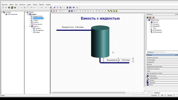This screenshot has height=100, width=178.
Task: Select Конус element in the palette
Action: [162, 84]
